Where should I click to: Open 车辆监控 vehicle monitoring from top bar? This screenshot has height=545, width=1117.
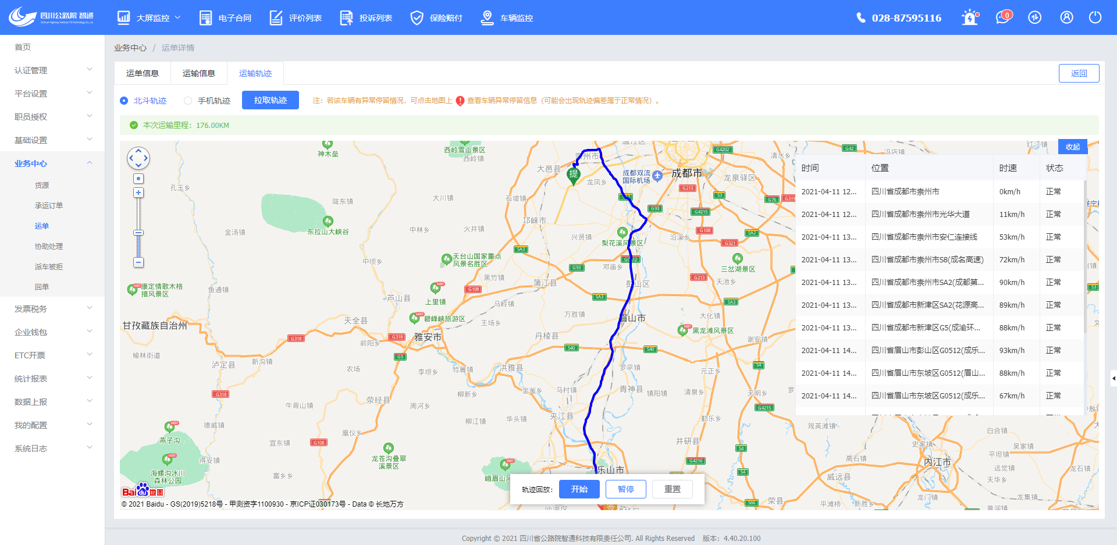coord(507,18)
